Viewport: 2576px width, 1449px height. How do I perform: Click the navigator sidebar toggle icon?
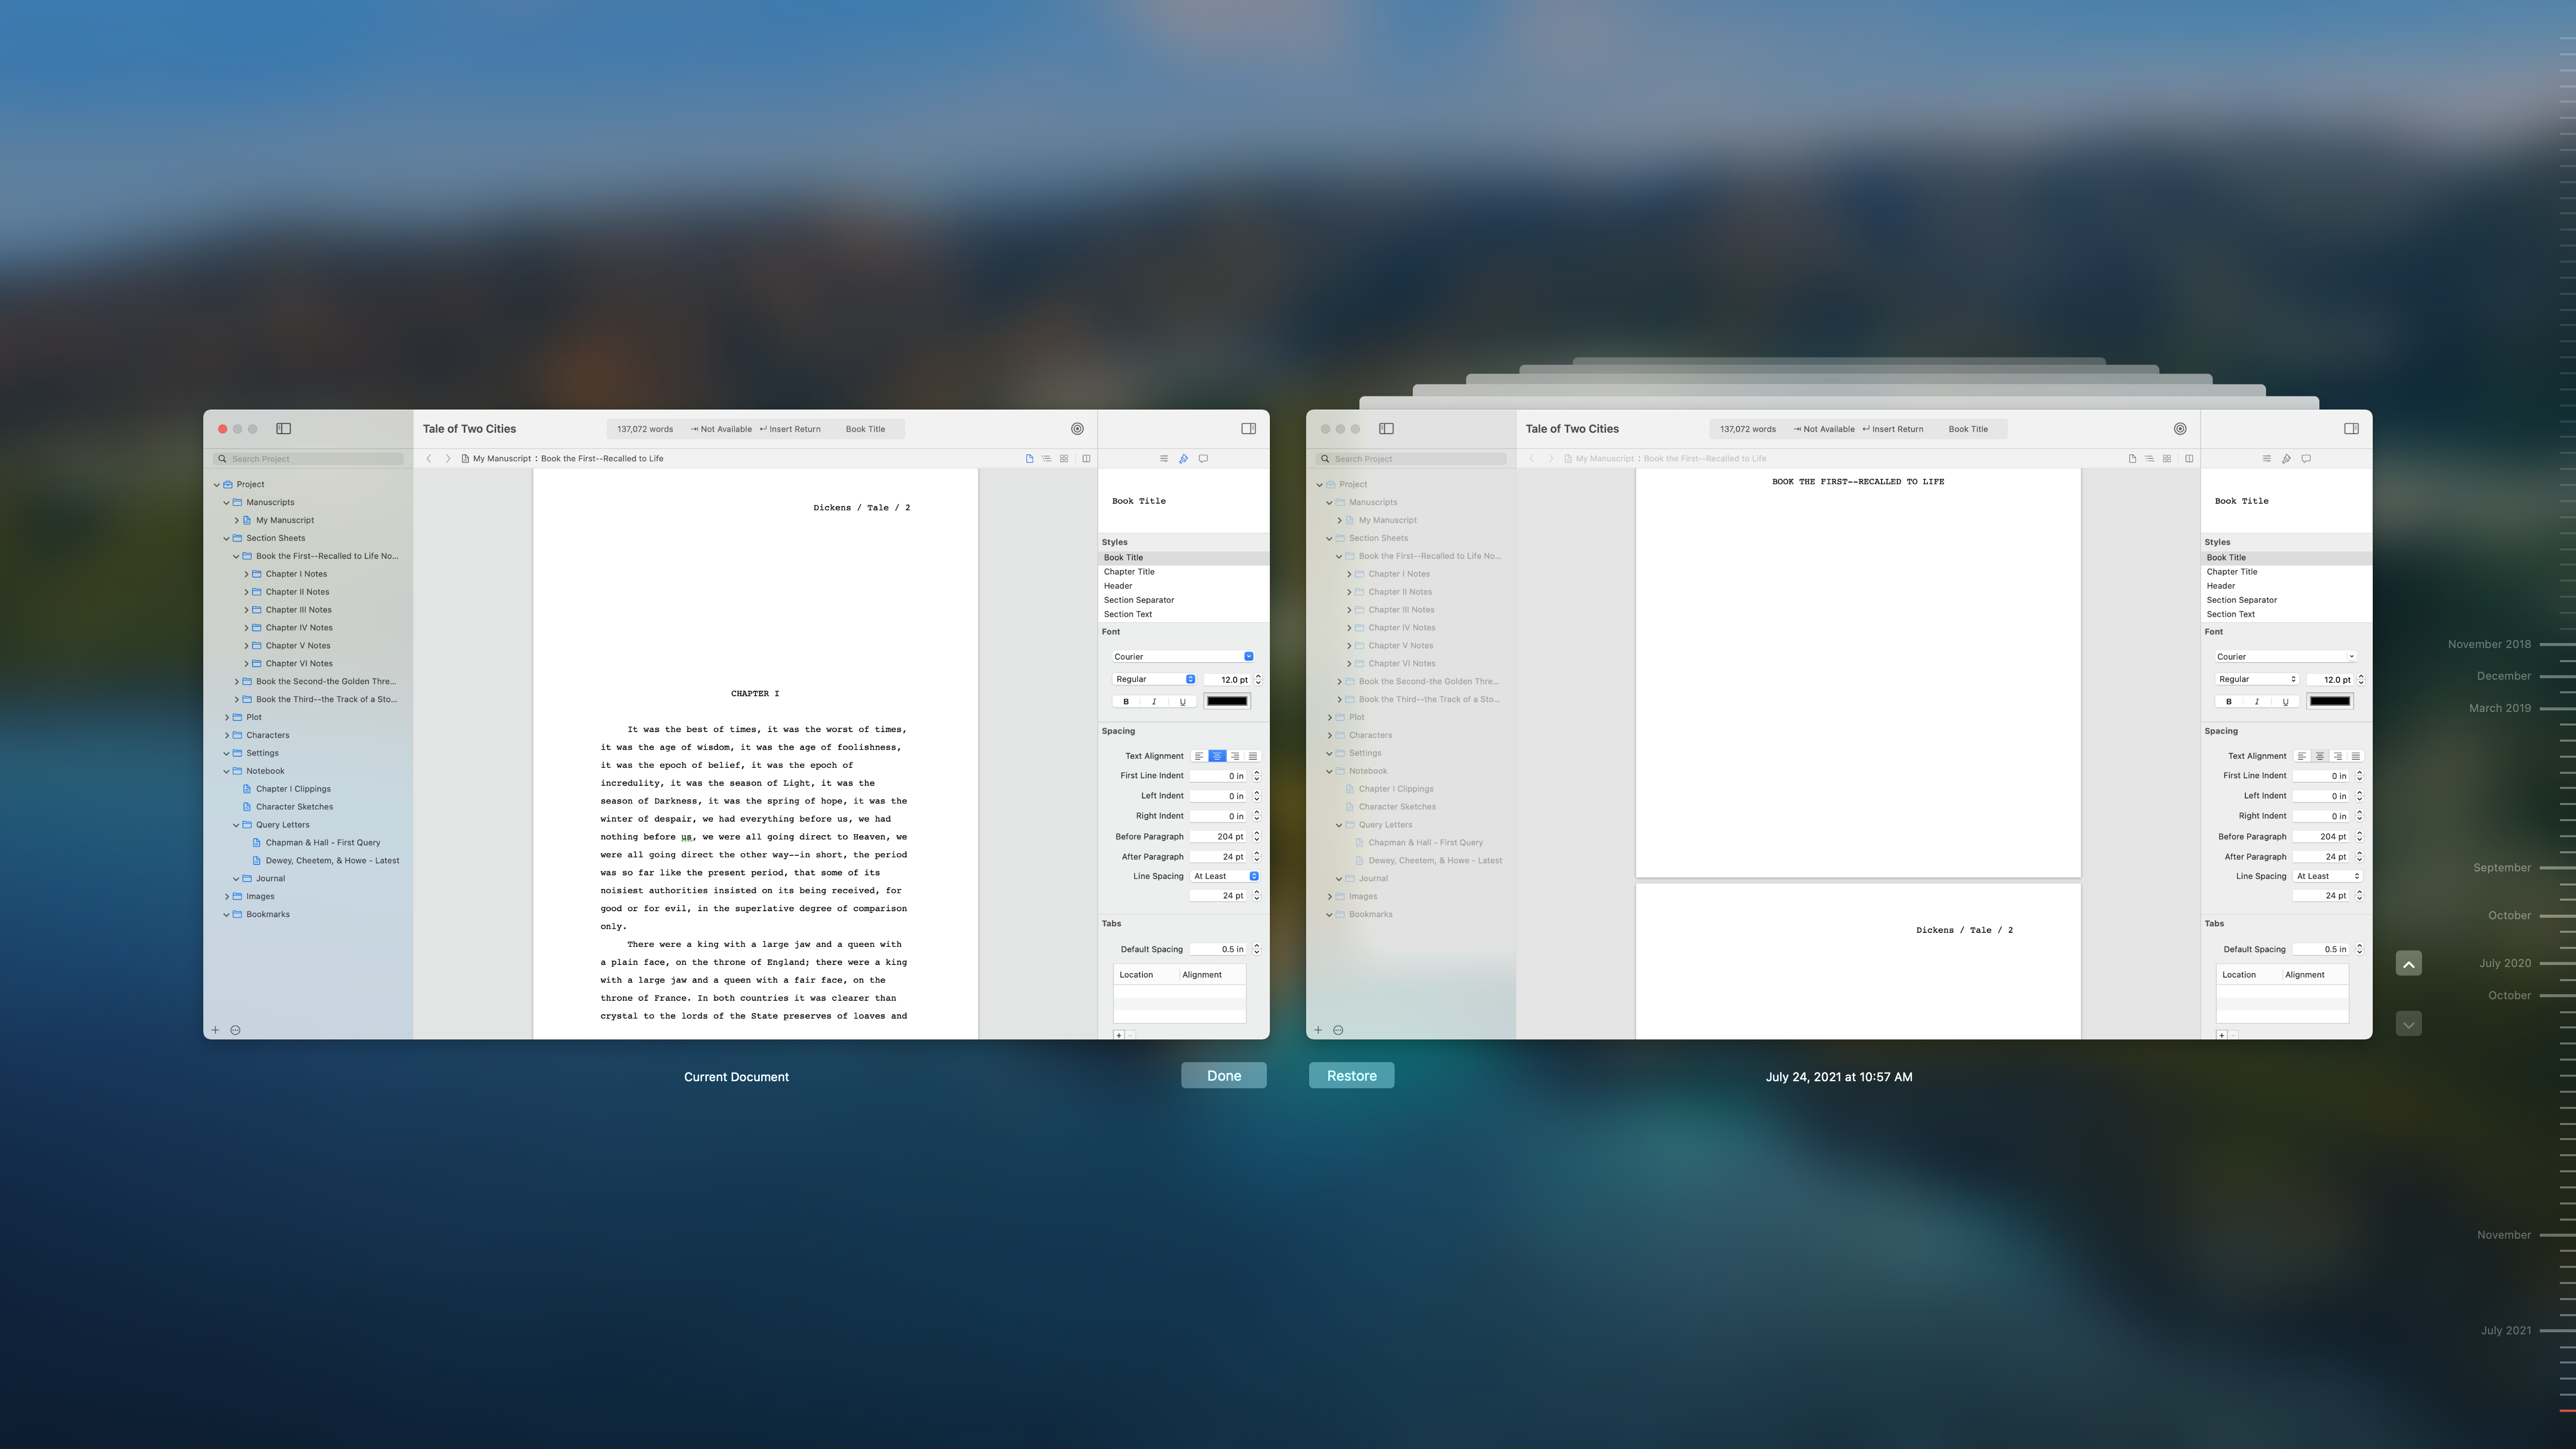[283, 428]
